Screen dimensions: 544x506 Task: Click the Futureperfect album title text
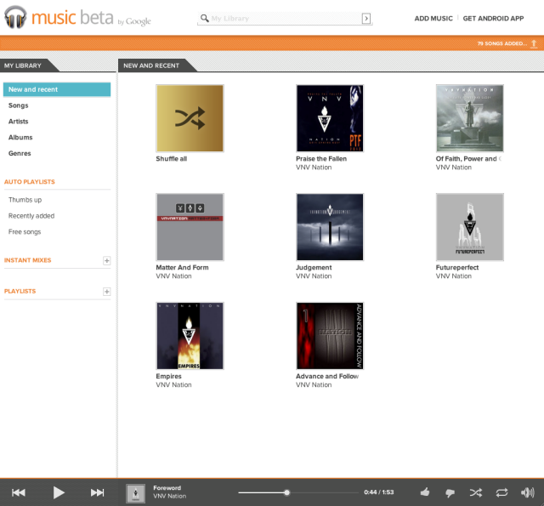tap(457, 268)
